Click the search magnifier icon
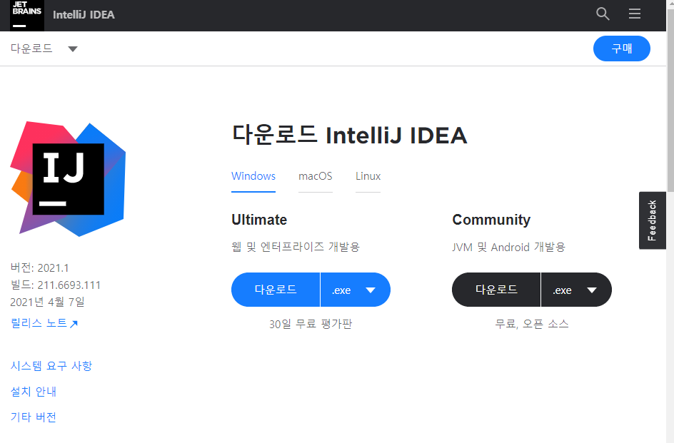Image resolution: width=674 pixels, height=443 pixels. click(x=603, y=14)
